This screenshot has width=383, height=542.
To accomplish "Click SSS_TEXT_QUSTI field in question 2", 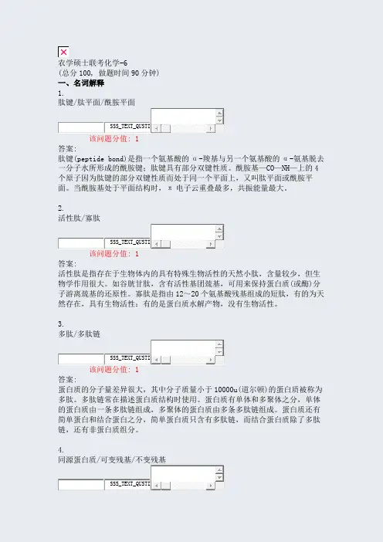I will click(x=127, y=243).
